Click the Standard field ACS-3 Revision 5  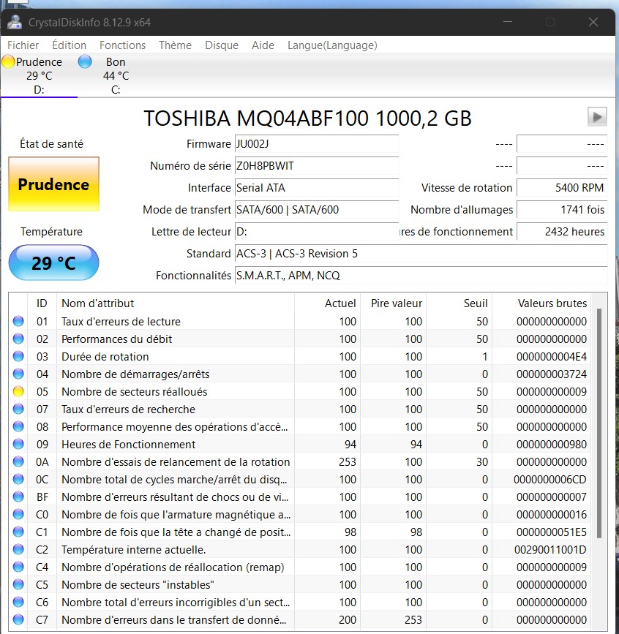tap(421, 254)
